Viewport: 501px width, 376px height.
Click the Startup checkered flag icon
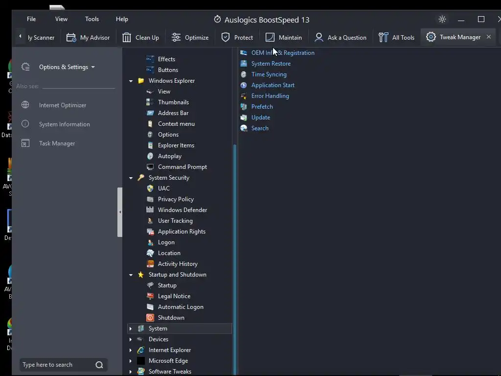[x=150, y=285]
